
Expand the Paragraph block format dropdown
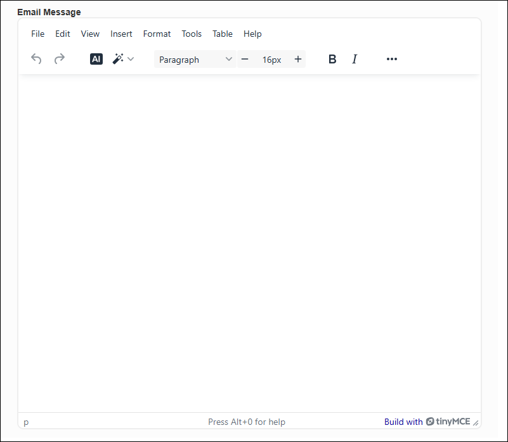pos(195,60)
